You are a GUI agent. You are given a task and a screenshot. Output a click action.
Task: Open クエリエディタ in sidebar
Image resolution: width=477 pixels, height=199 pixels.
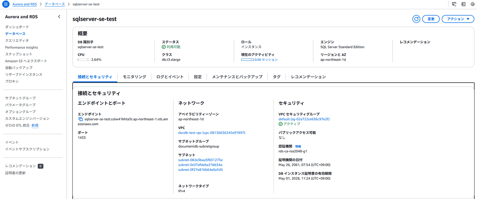click(17, 41)
